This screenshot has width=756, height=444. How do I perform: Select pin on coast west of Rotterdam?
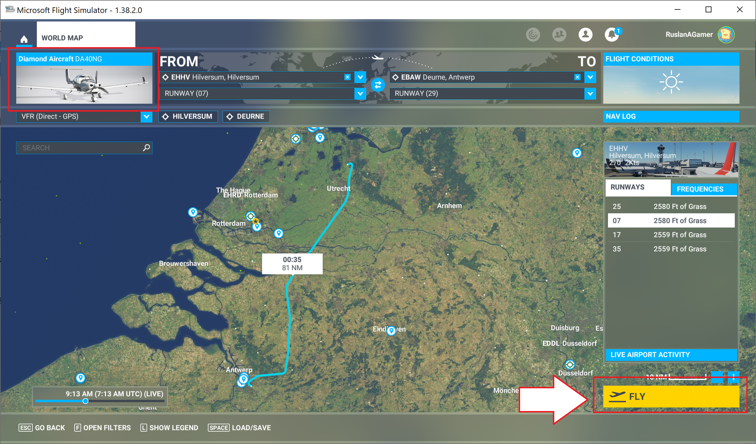(193, 212)
